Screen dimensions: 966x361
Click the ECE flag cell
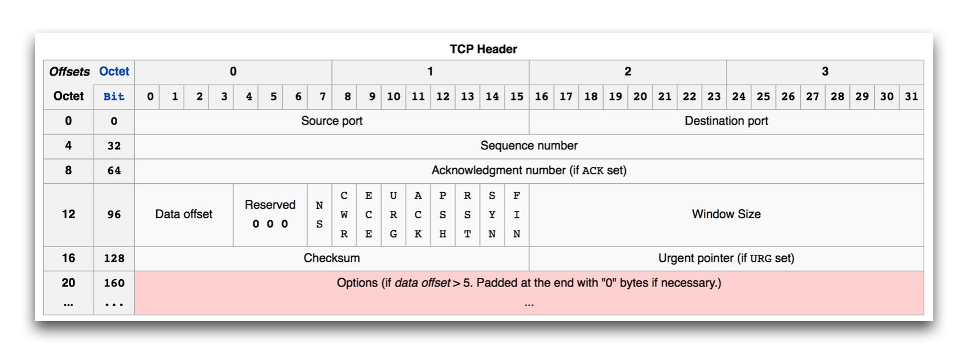point(369,215)
